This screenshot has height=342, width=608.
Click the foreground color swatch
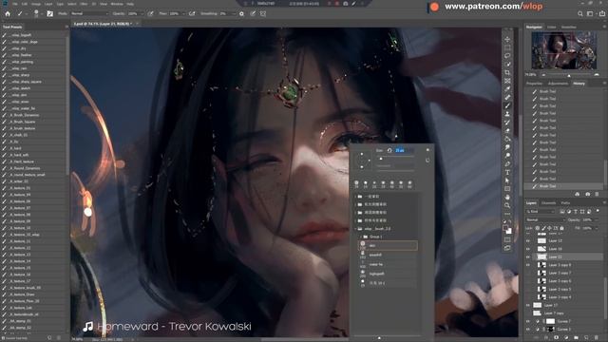tap(505, 228)
